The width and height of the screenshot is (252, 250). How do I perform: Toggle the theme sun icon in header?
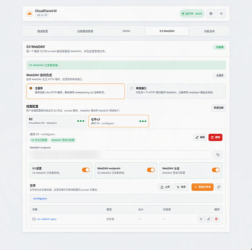221,14
